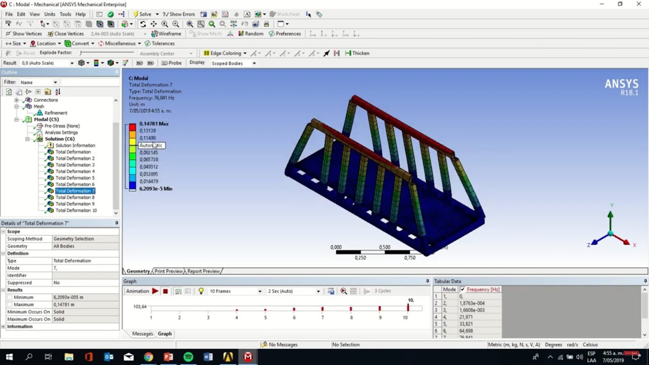Collapse the Solution (C6) tree node

[x=27, y=139]
